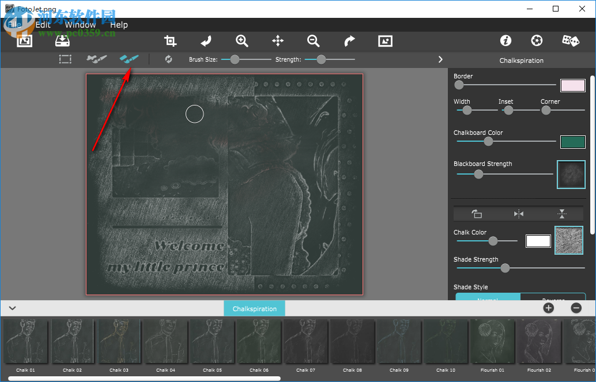The image size is (596, 382).
Task: Click the chalk texture thumbnail
Action: (x=569, y=240)
